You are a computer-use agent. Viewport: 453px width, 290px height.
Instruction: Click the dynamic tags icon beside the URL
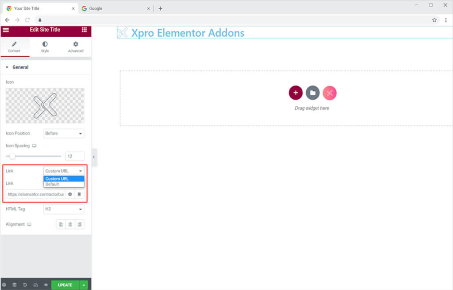pyautogui.click(x=79, y=194)
